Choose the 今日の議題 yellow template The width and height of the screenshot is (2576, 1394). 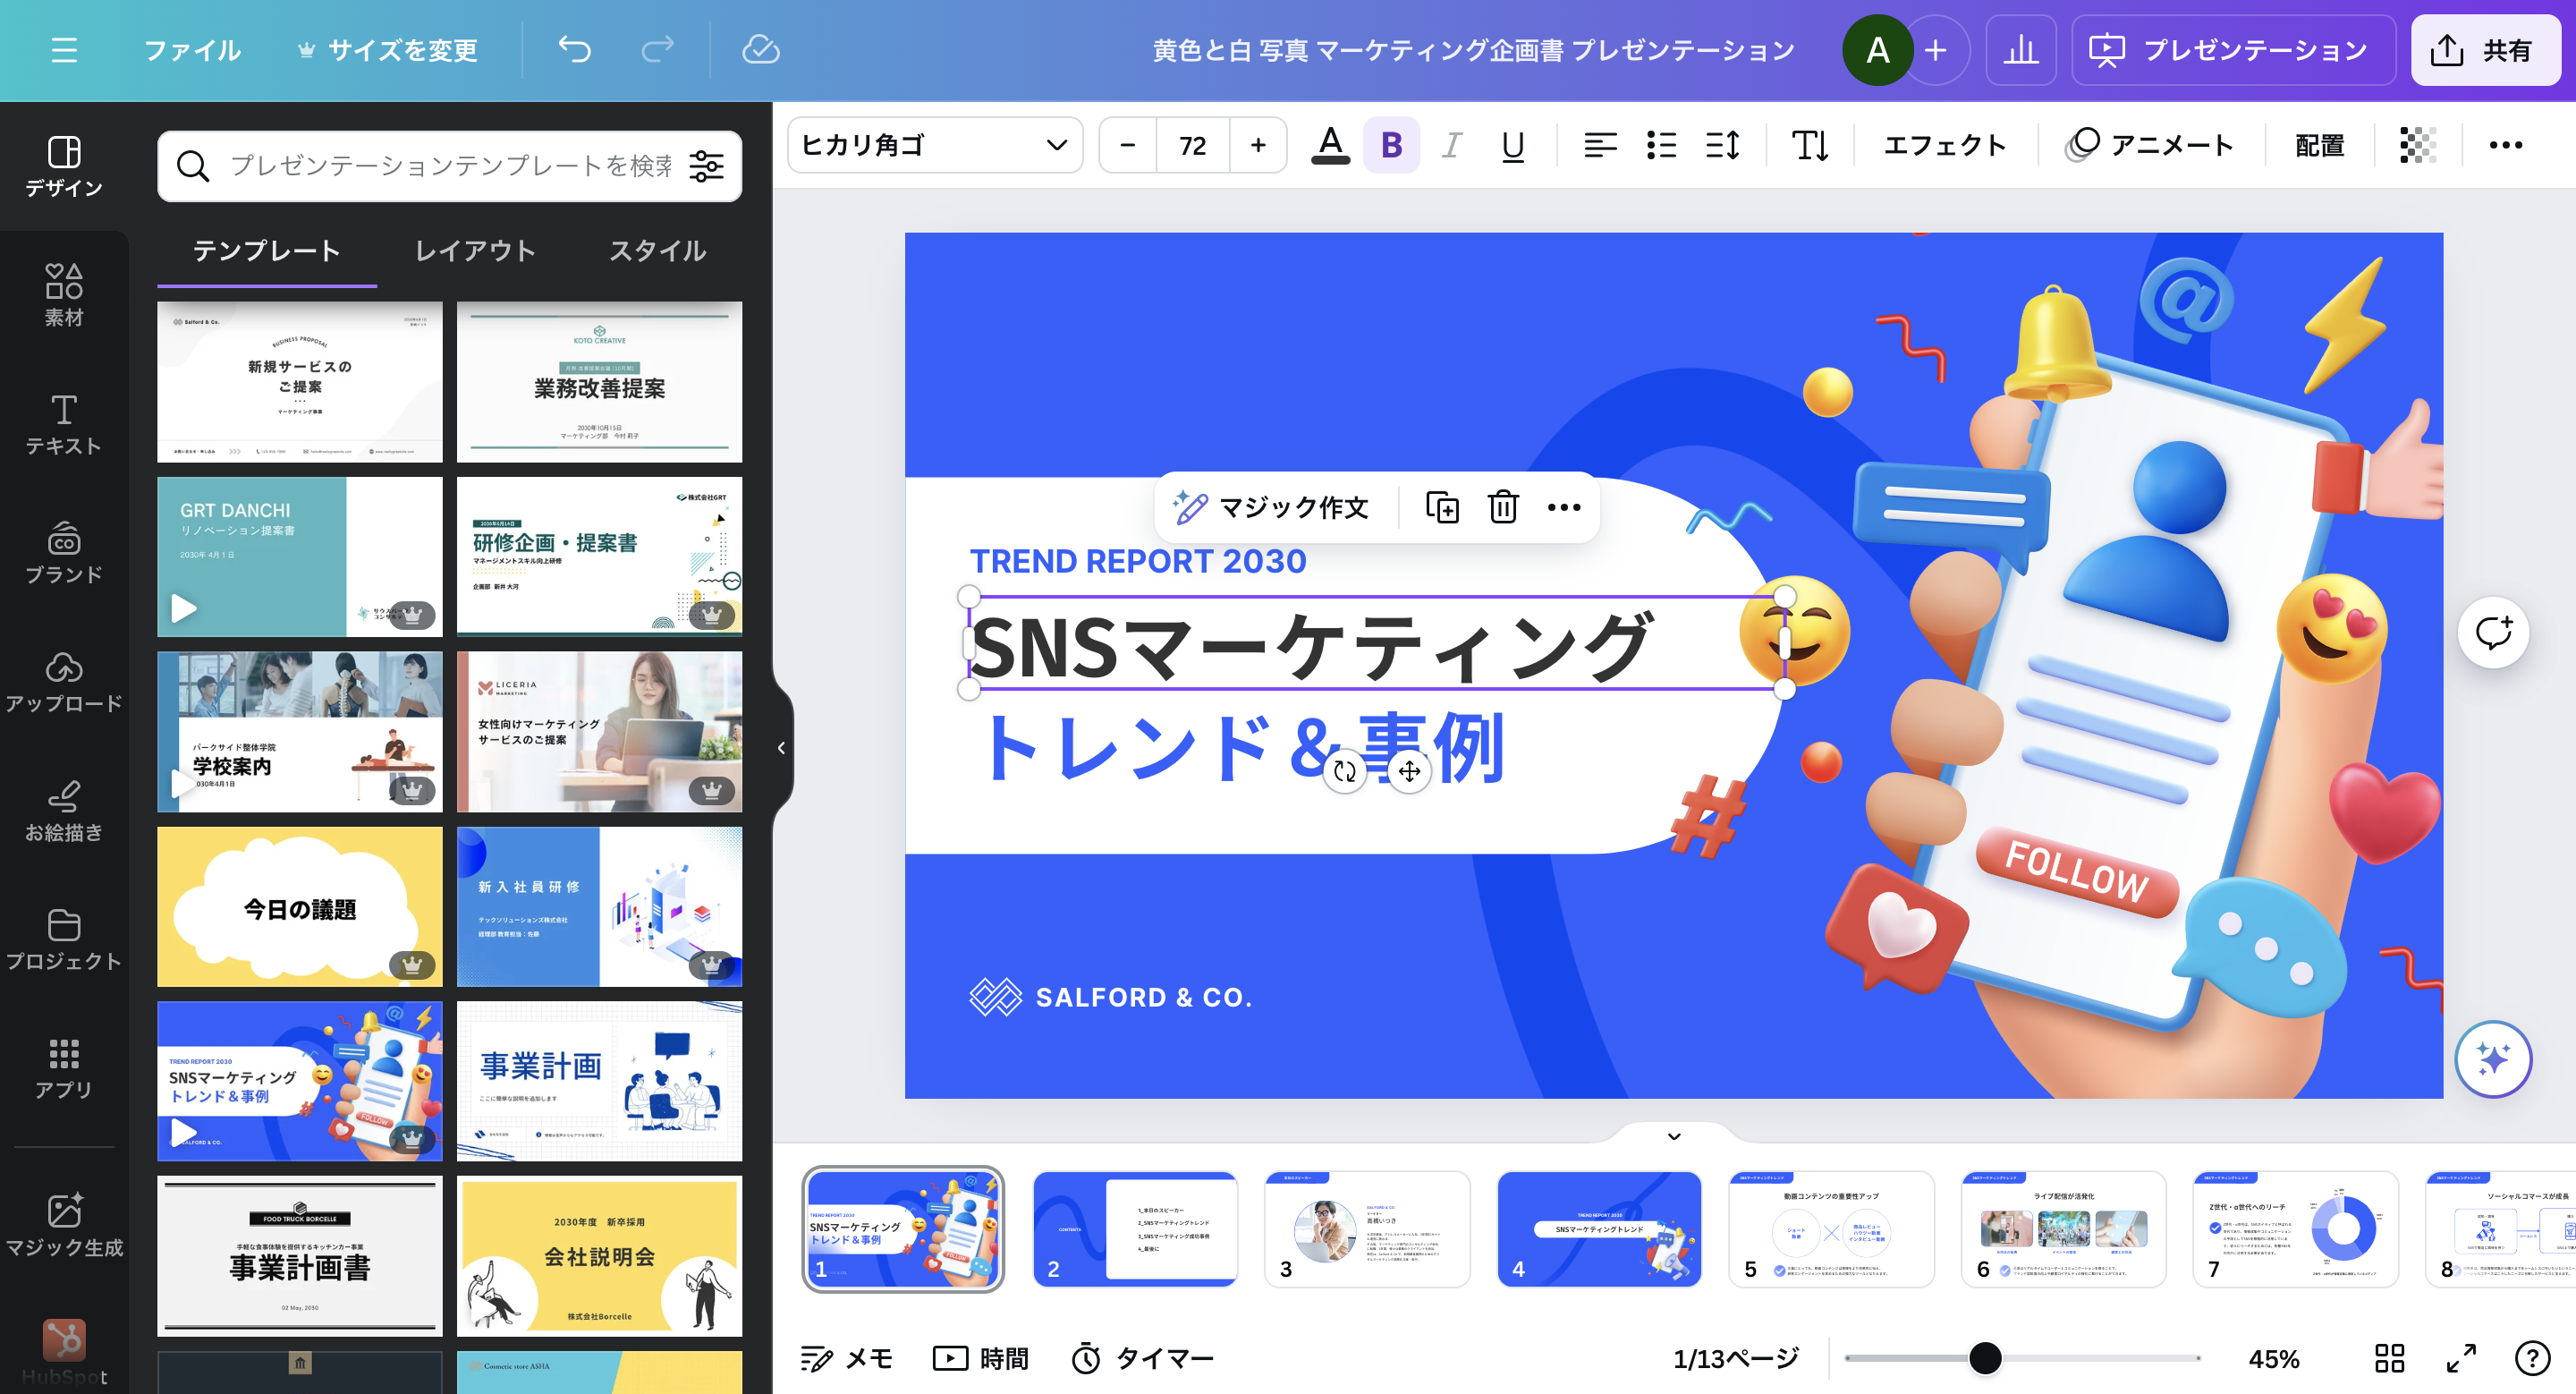(x=300, y=906)
